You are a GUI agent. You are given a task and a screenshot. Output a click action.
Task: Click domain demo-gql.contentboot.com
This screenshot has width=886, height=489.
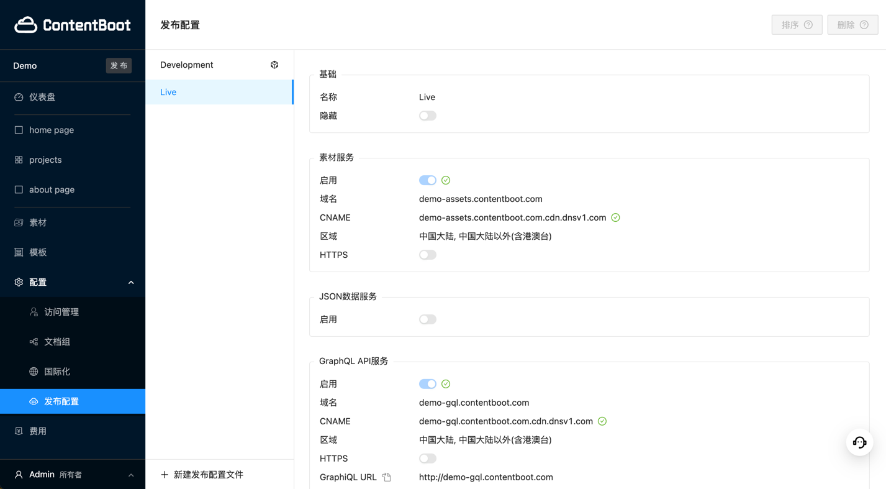point(474,403)
